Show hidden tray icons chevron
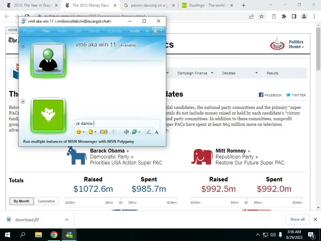The image size is (321, 241). [x=258, y=235]
